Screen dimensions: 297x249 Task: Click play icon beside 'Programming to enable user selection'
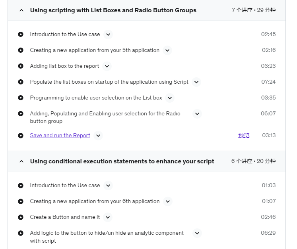[x=21, y=98]
